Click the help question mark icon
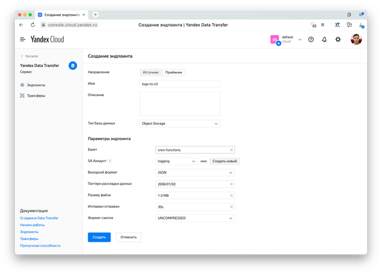The image size is (382, 274). click(x=310, y=39)
